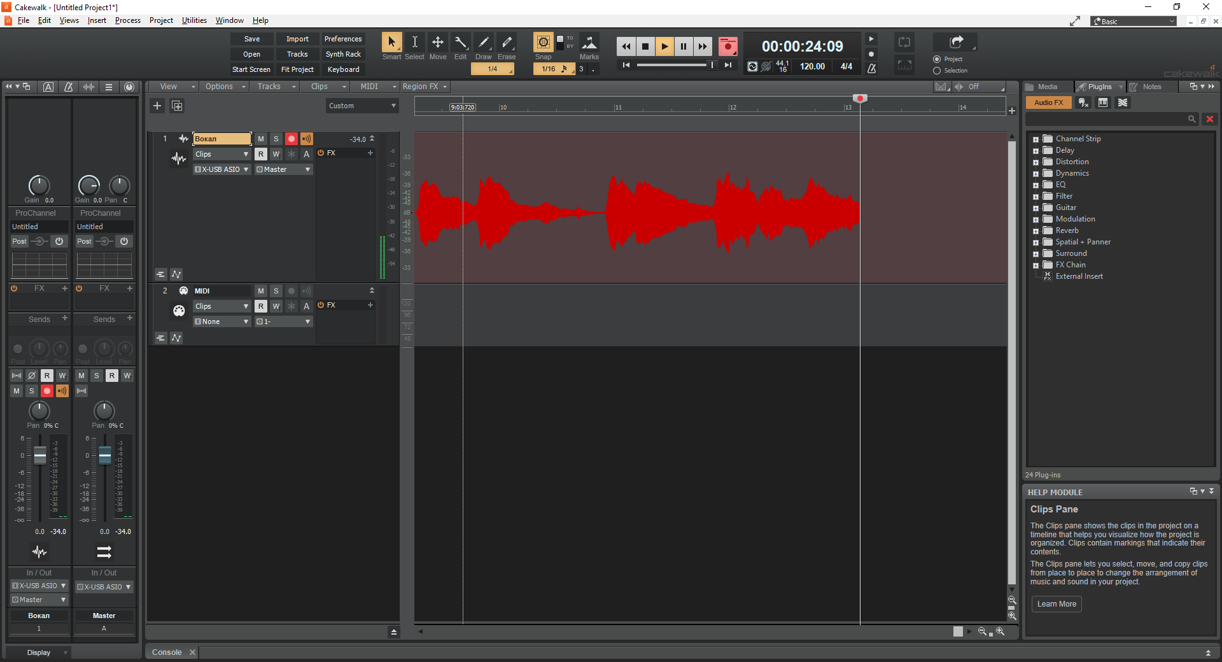Click the Learn More button

click(1057, 604)
